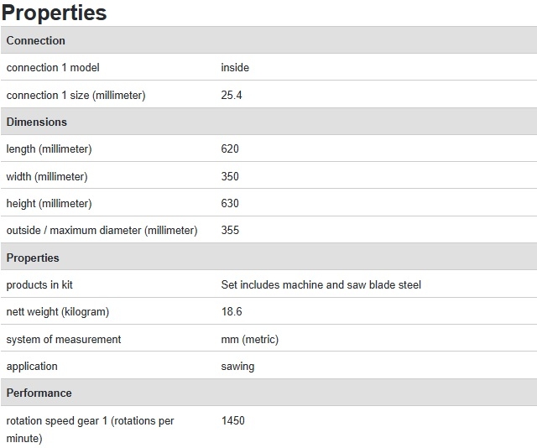Select the Connection section header

pyautogui.click(x=268, y=40)
